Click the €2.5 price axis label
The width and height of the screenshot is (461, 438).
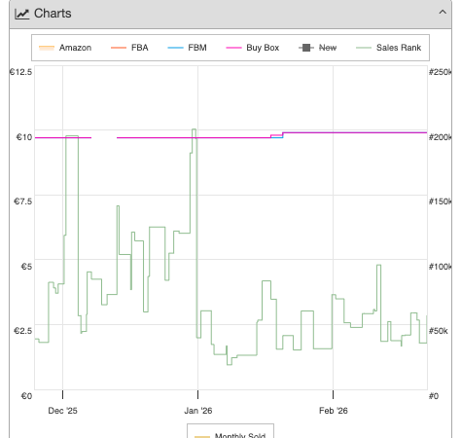pos(22,331)
